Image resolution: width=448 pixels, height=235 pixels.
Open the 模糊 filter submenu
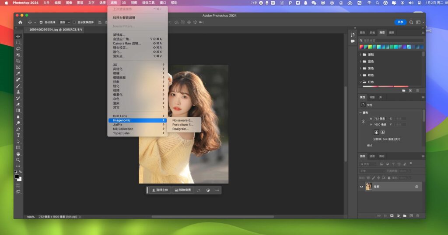[x=137, y=73]
